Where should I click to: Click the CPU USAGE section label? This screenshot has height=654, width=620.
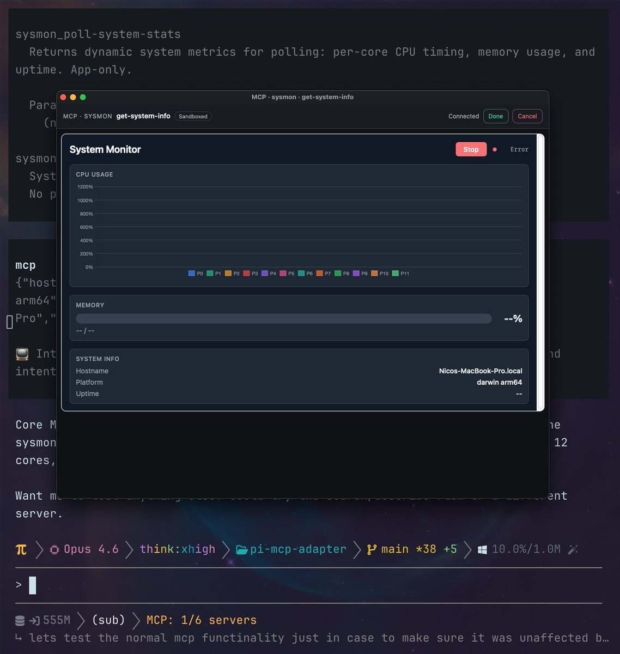94,174
